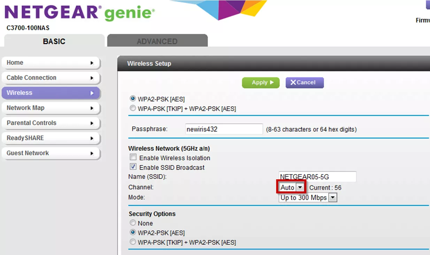
Task: Click the 'Current : 56' channel text
Action: pos(325,188)
